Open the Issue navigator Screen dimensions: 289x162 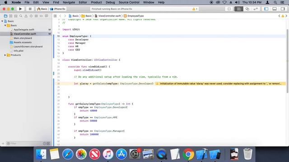pos(26,16)
